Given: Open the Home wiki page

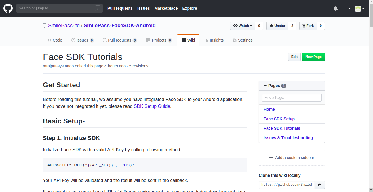Looking at the screenshot, I should [x=269, y=109].
